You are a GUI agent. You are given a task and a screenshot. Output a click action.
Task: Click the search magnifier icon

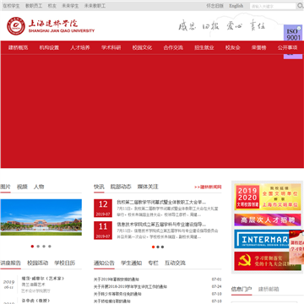point(300,6)
